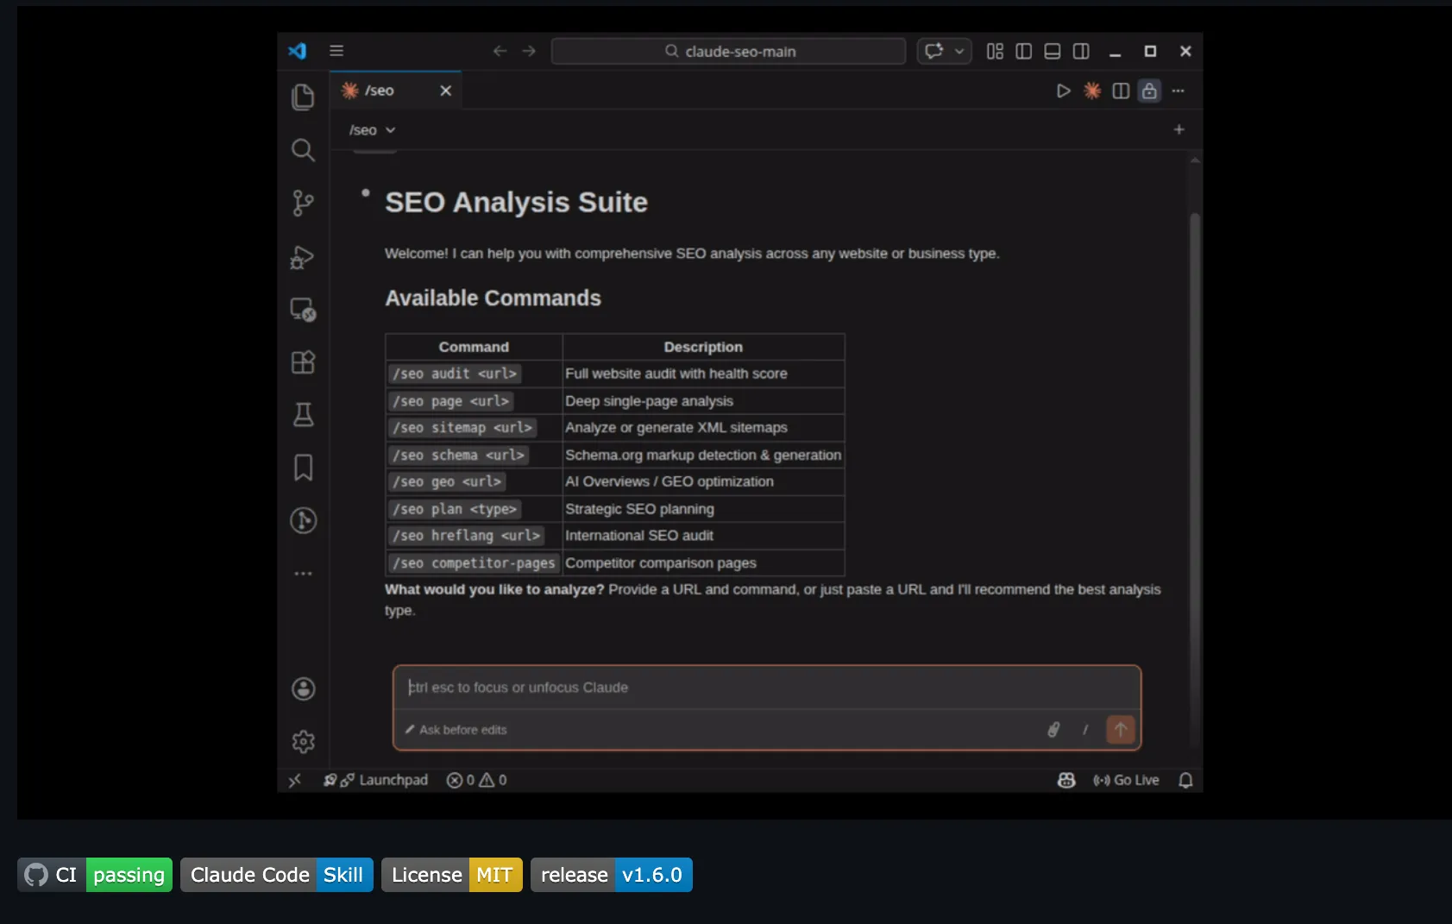Go forward with the right arrow

(x=529, y=51)
